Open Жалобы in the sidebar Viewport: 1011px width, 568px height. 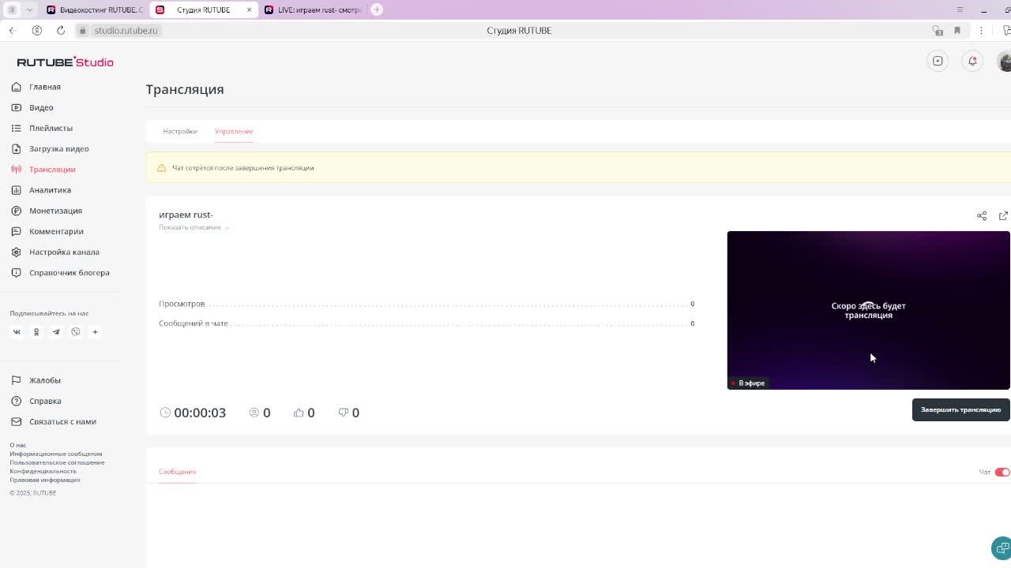(45, 380)
